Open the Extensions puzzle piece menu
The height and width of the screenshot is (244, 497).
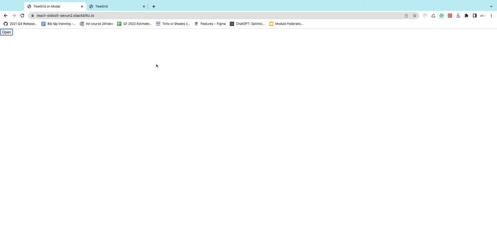(466, 16)
